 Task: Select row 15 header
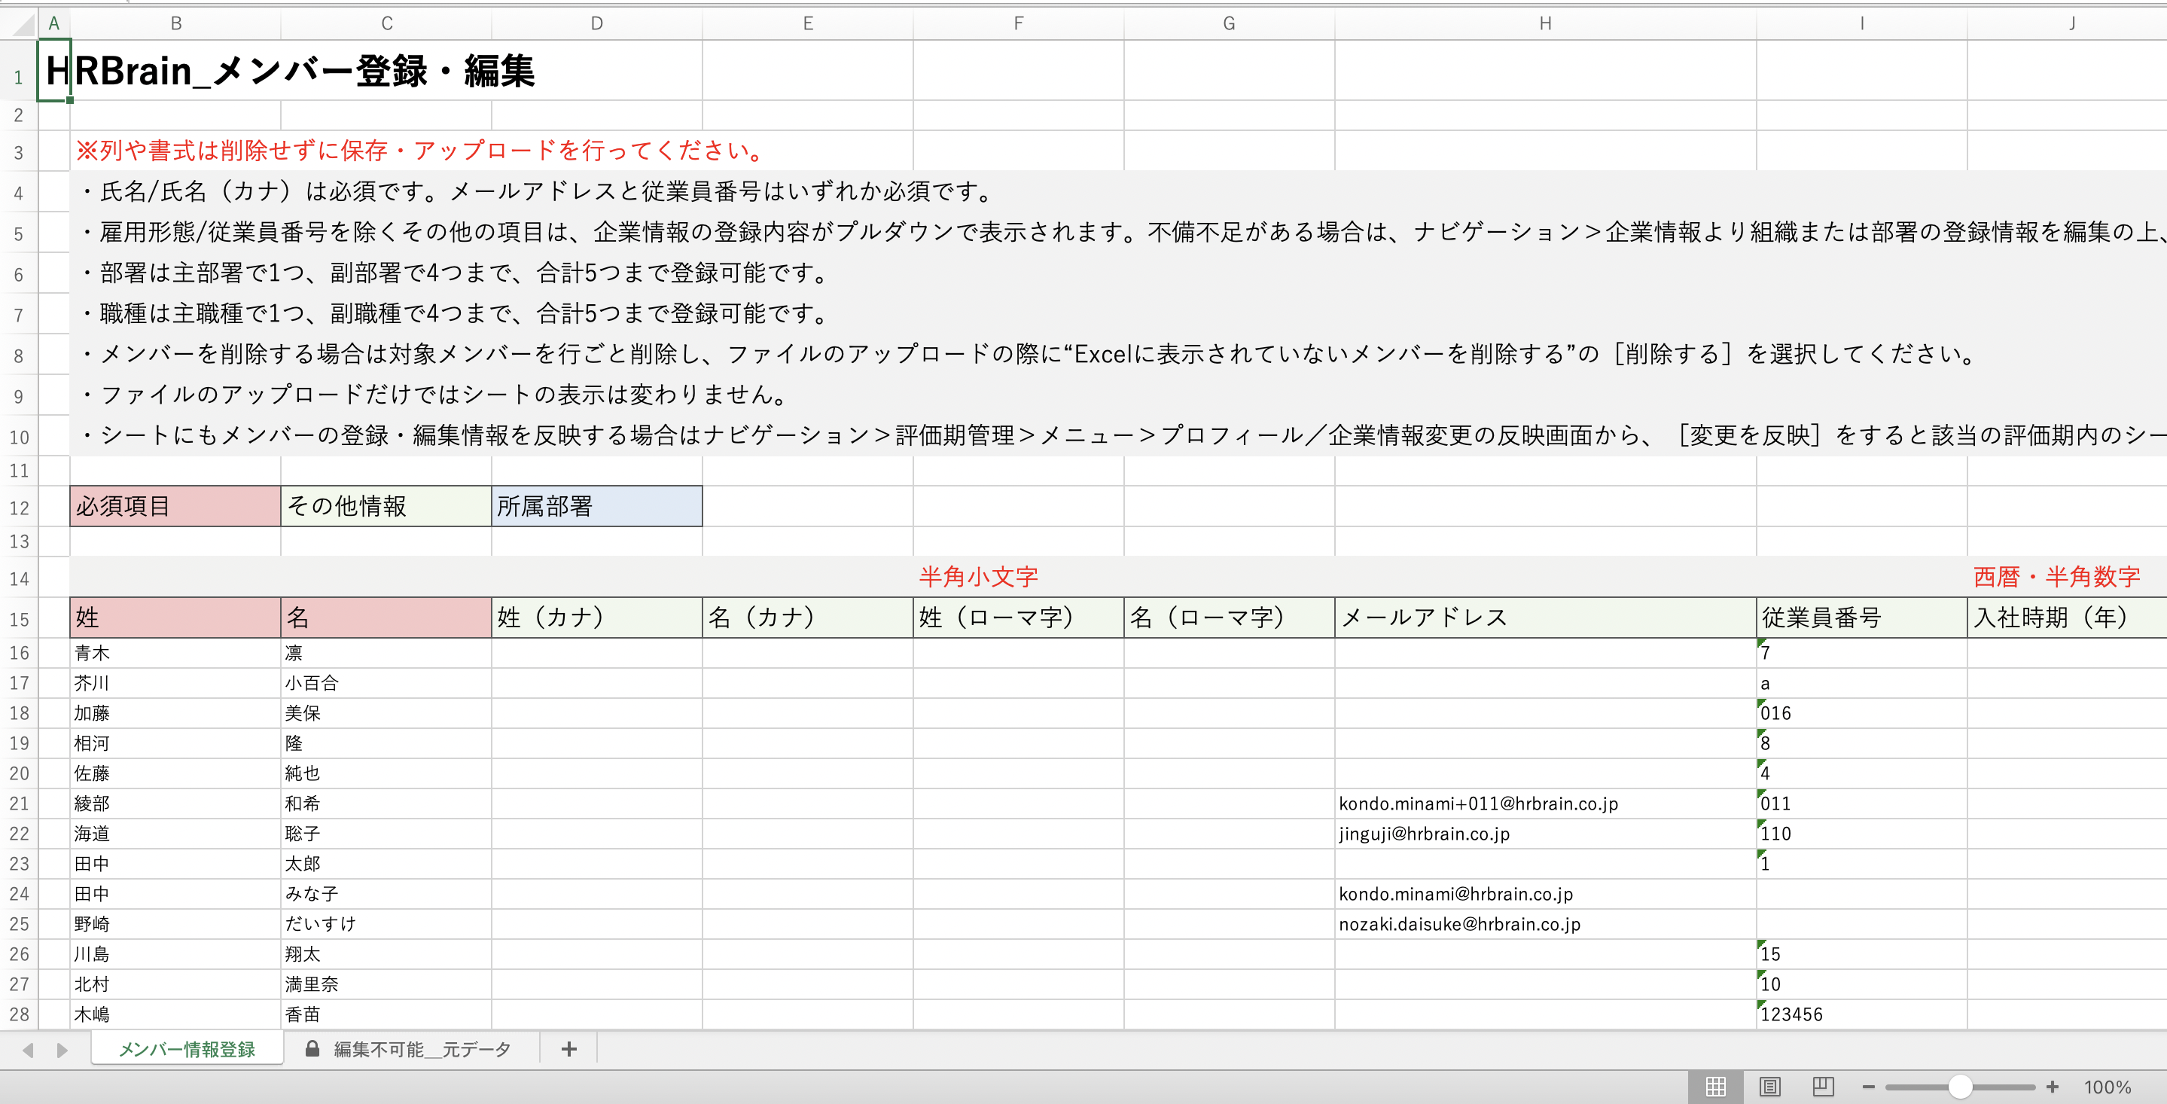(x=19, y=618)
